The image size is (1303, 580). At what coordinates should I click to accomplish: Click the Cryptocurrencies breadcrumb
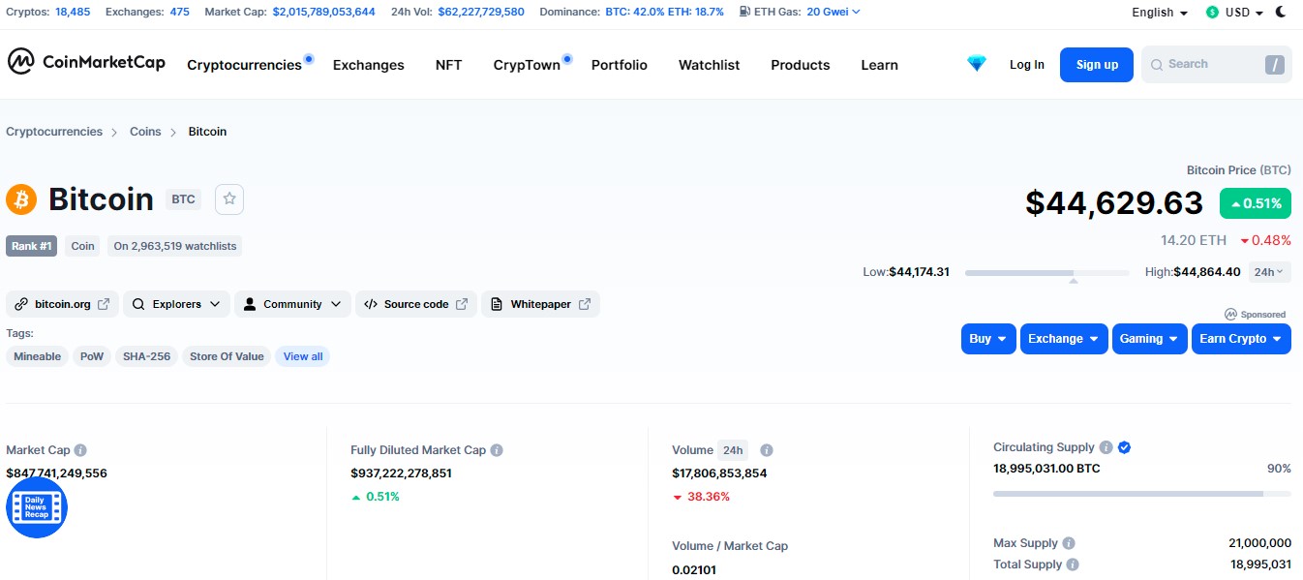tap(54, 132)
